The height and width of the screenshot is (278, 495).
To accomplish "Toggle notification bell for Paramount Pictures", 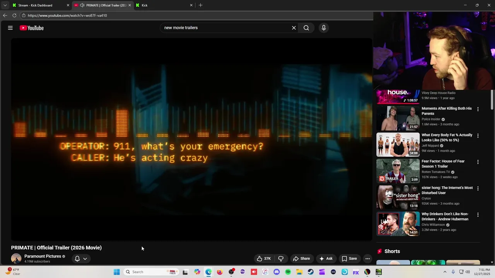I will [x=77, y=259].
